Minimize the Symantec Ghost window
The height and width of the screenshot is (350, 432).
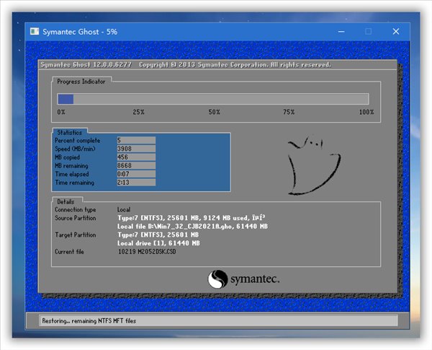pos(341,32)
